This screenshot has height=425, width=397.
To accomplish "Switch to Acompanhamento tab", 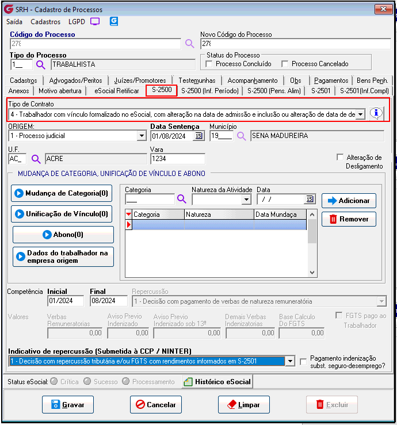I will pyautogui.click(x=253, y=81).
